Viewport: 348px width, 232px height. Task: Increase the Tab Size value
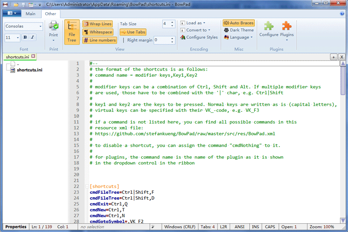click(172, 22)
